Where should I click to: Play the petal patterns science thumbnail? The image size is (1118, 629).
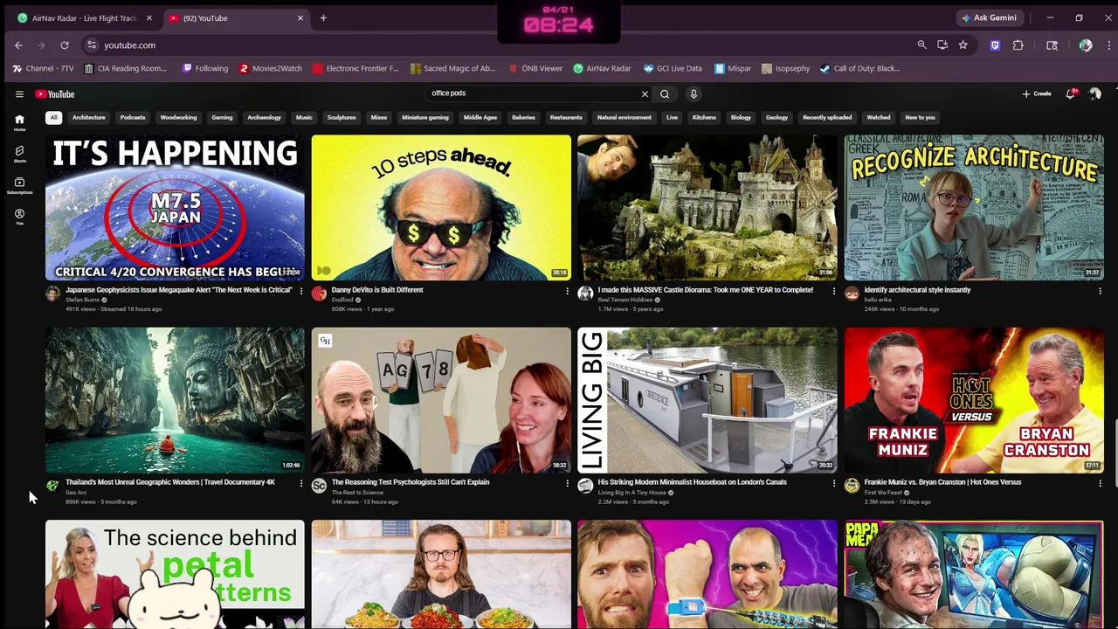coord(175,574)
